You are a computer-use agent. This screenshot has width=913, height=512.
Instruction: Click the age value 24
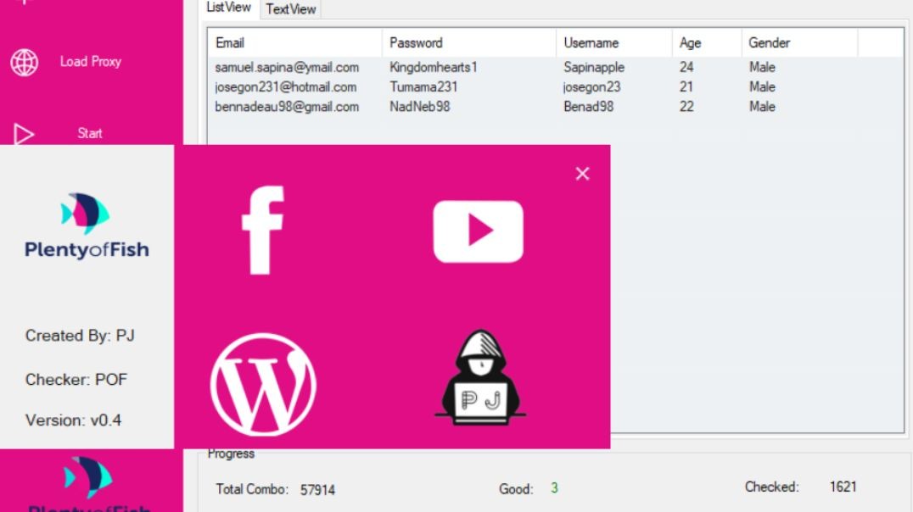click(686, 67)
